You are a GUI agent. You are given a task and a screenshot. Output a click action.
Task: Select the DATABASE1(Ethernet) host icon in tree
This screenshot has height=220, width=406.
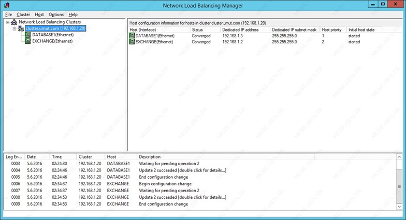(28, 35)
